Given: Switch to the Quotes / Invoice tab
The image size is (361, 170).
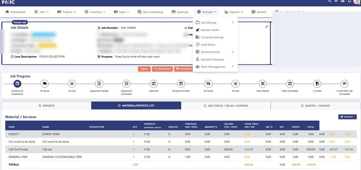Looking at the screenshot, I should (315, 105).
